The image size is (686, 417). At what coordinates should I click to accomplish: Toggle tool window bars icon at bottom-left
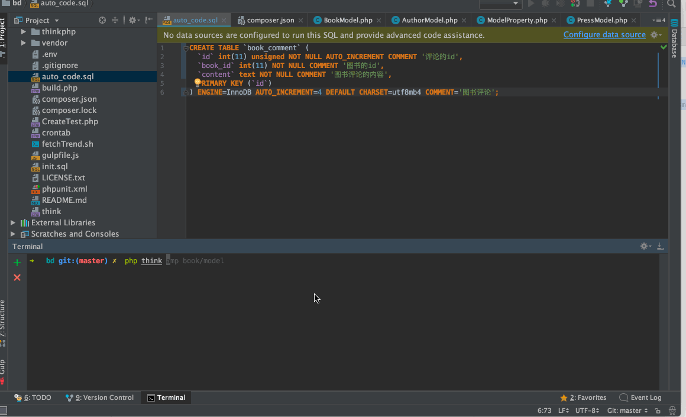(4, 410)
